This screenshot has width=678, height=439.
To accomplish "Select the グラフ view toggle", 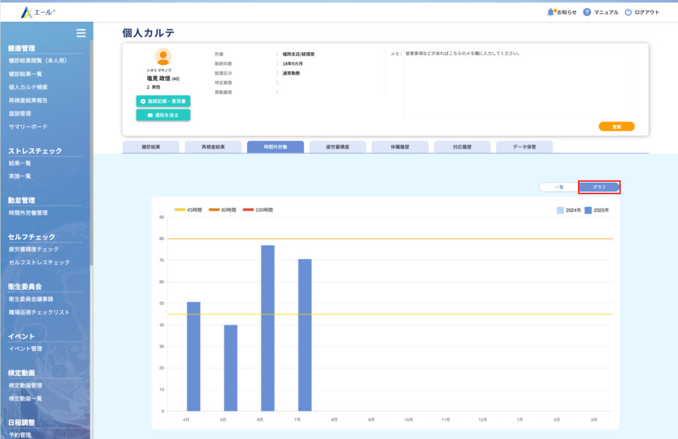I will (x=599, y=187).
